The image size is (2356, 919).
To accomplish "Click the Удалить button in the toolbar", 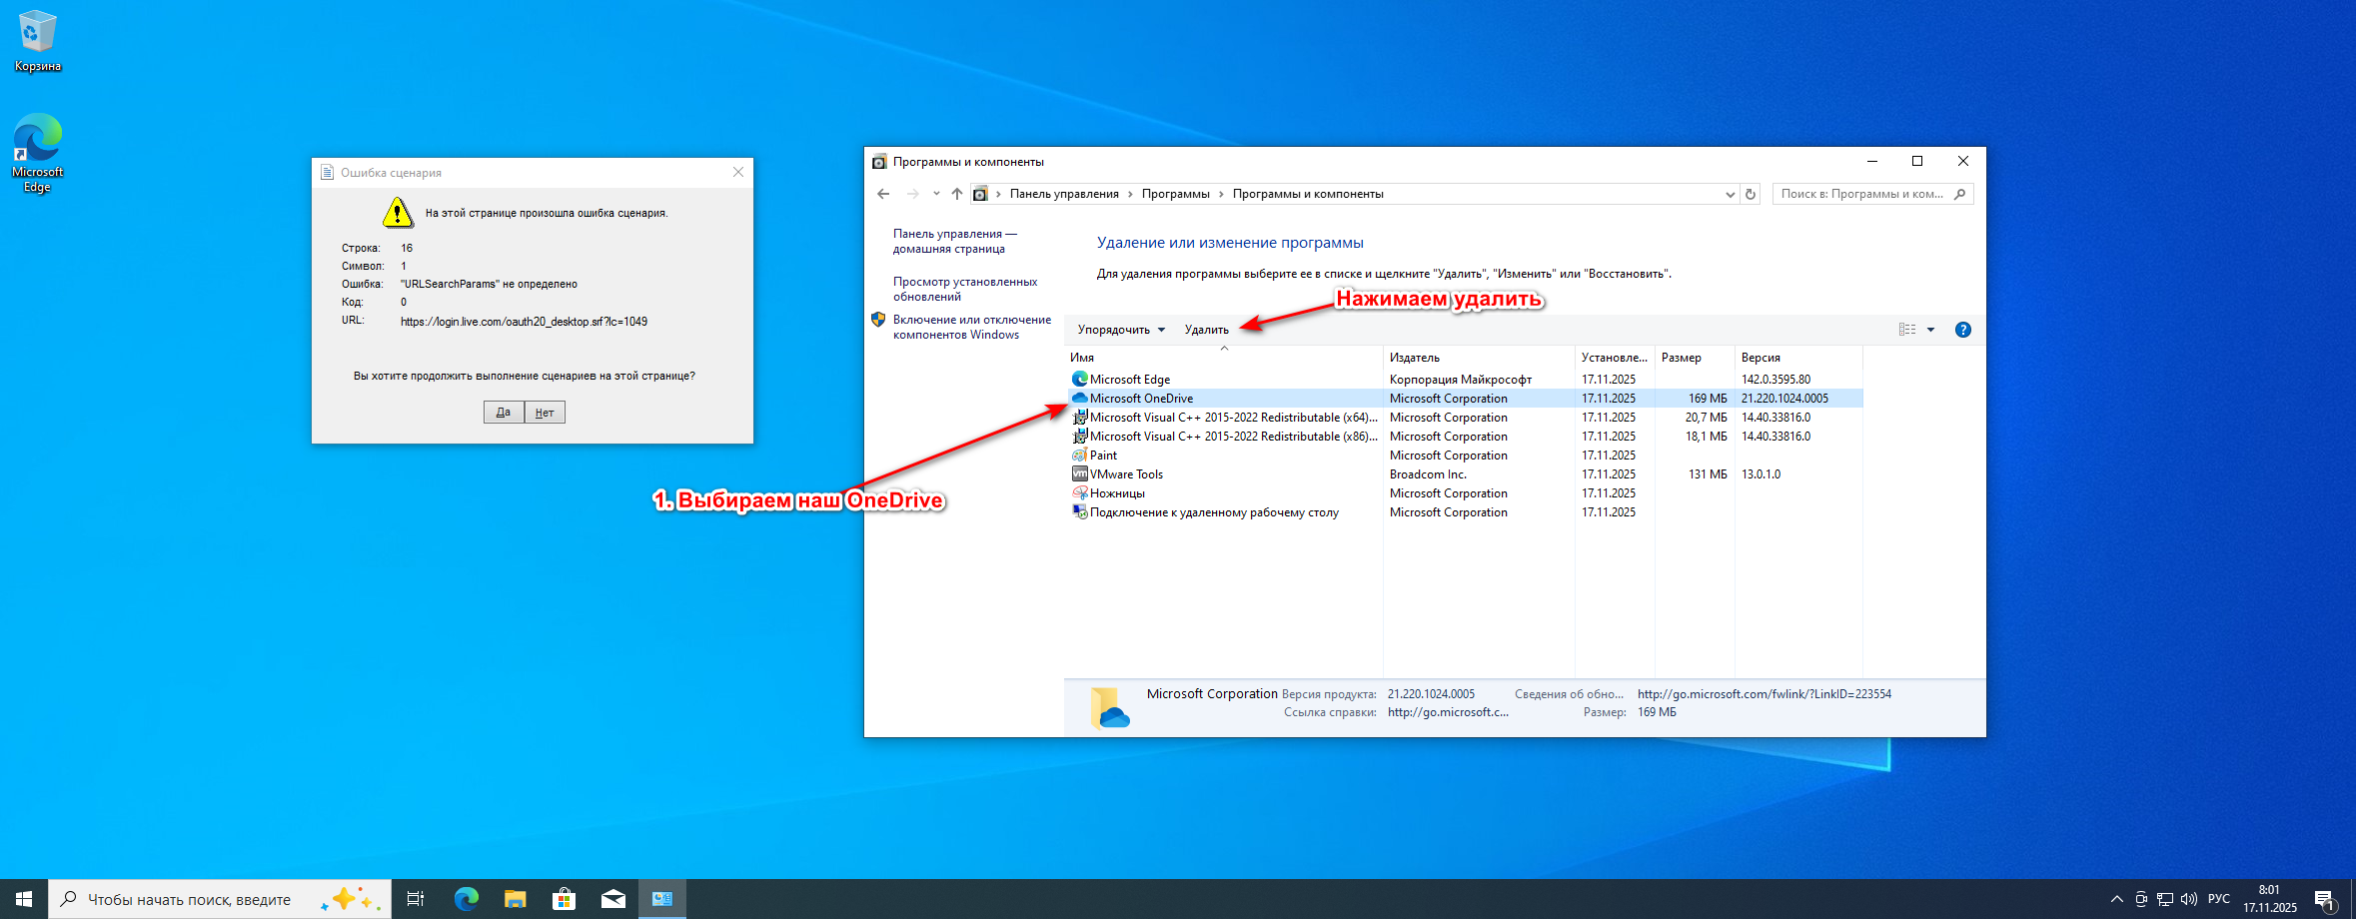I will click(1206, 330).
